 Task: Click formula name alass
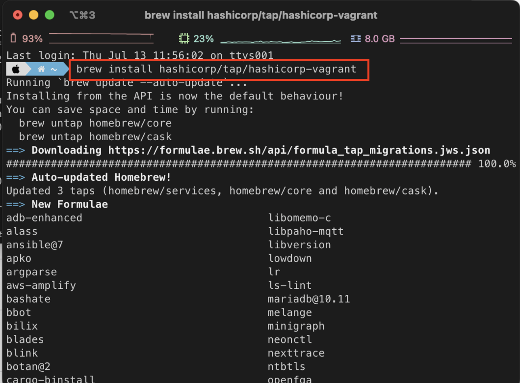22,231
